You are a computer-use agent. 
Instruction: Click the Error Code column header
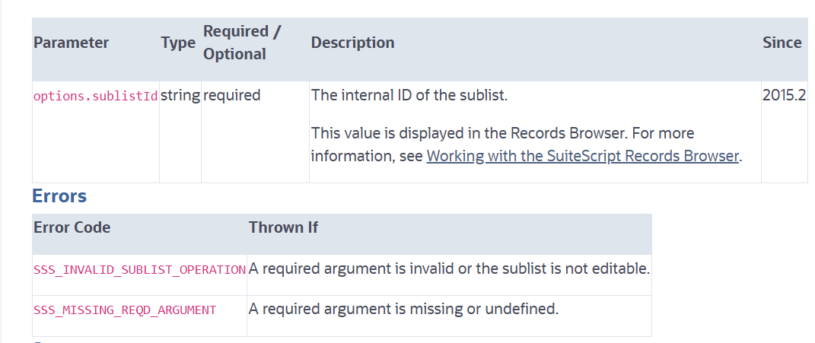click(72, 227)
